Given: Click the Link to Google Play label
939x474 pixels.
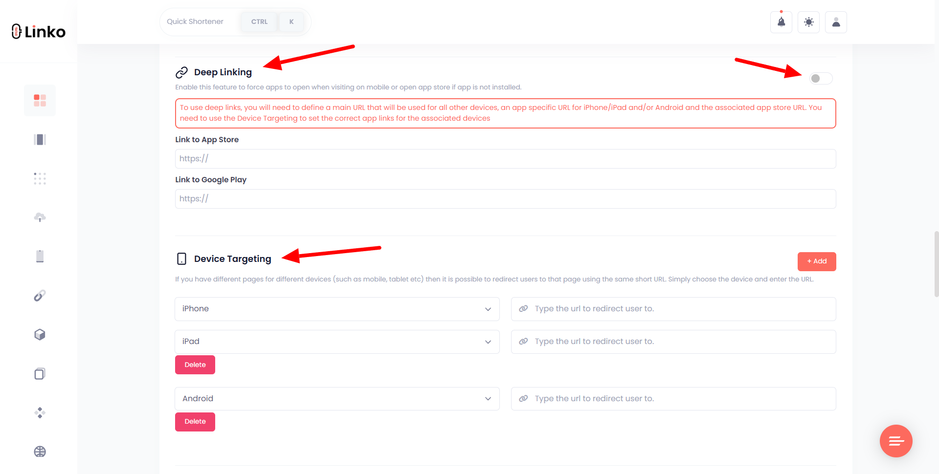Looking at the screenshot, I should point(211,180).
